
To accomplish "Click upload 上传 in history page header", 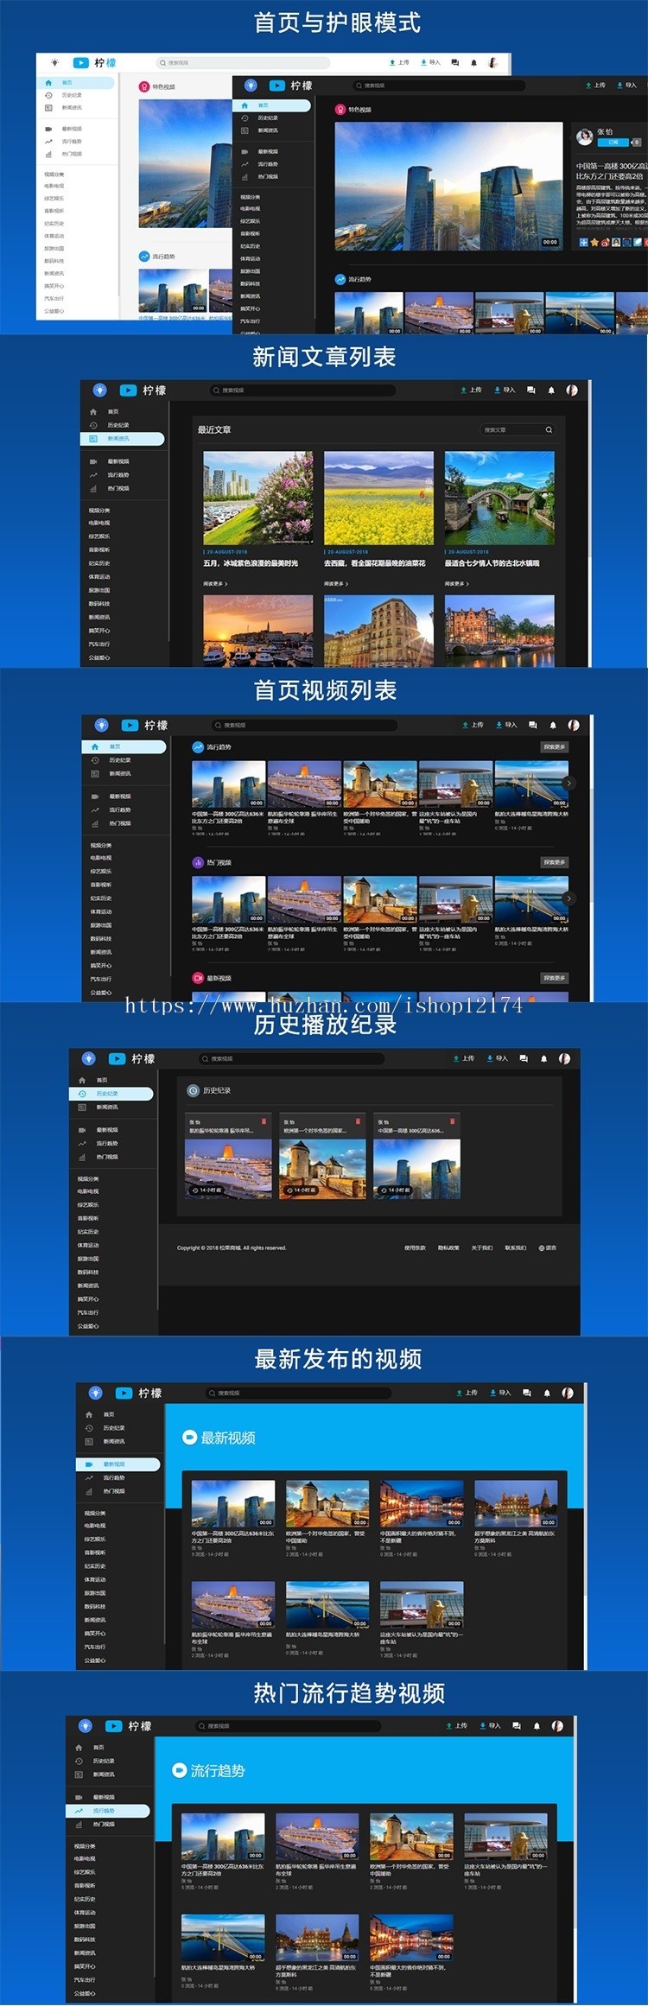I will [463, 1058].
